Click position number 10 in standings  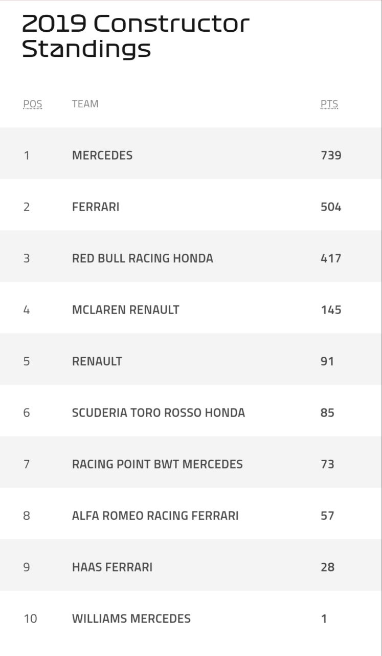(30, 619)
